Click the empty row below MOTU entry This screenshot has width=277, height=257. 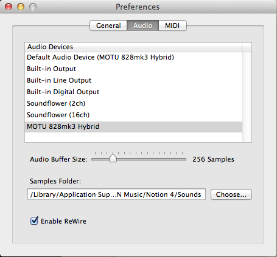point(133,137)
